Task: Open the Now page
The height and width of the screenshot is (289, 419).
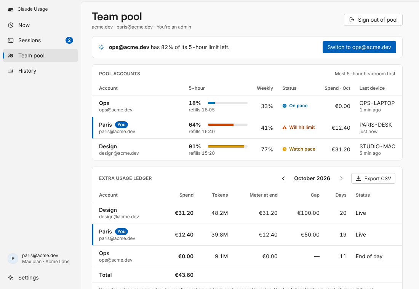Action: click(40, 25)
